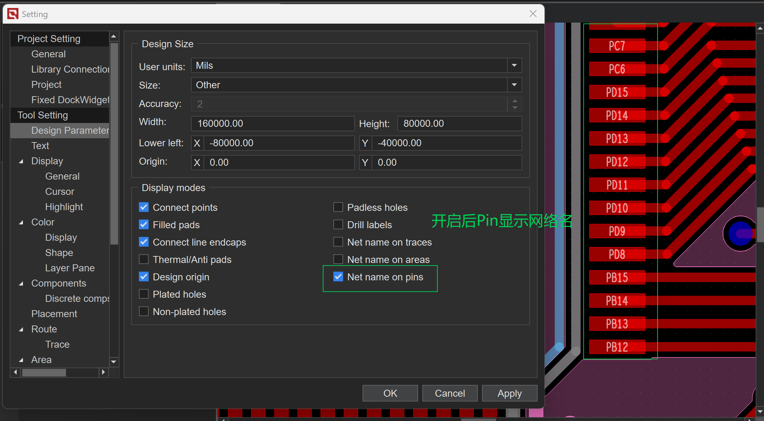Image resolution: width=764 pixels, height=421 pixels.
Task: Click the tree horizontal scroll-right arrow
Action: pyautogui.click(x=103, y=372)
